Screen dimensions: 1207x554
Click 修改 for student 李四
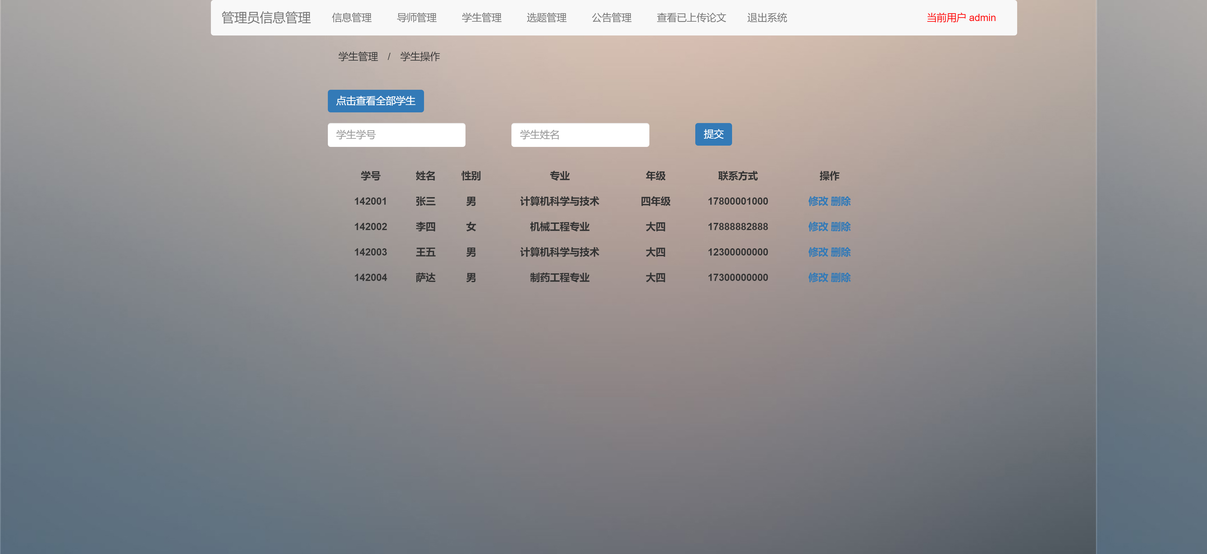tap(818, 227)
